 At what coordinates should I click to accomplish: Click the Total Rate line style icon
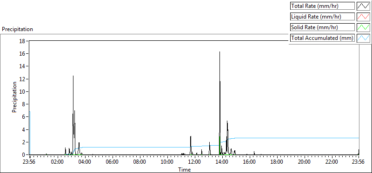363,6
